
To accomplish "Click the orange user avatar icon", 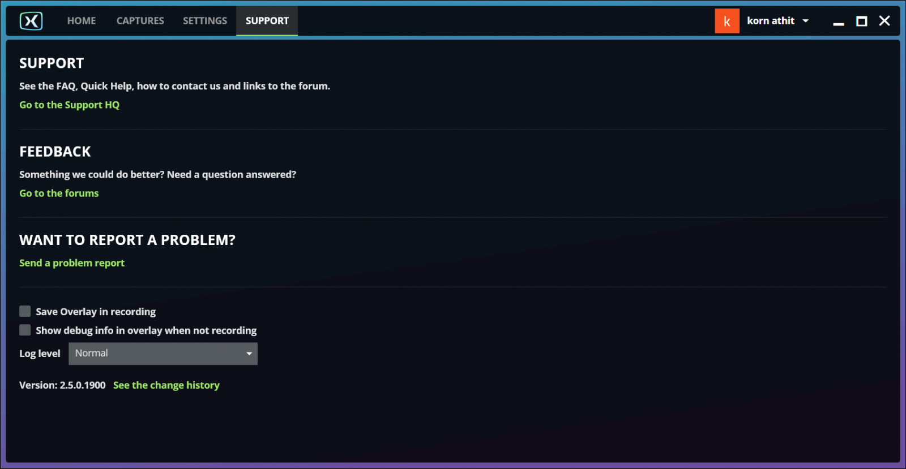I will pyautogui.click(x=726, y=21).
